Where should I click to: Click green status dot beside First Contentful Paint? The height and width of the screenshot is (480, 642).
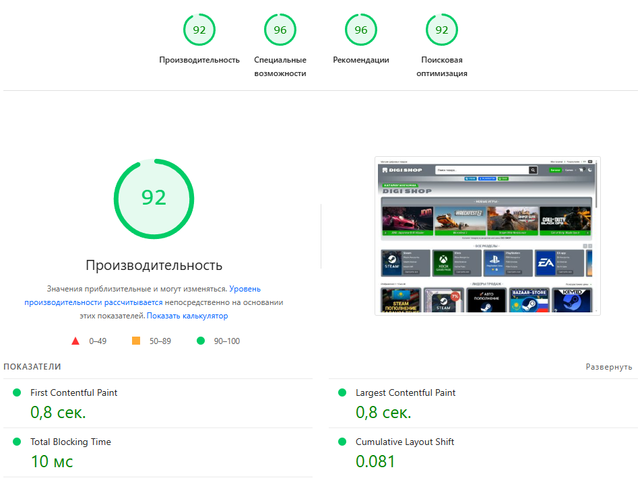17,392
